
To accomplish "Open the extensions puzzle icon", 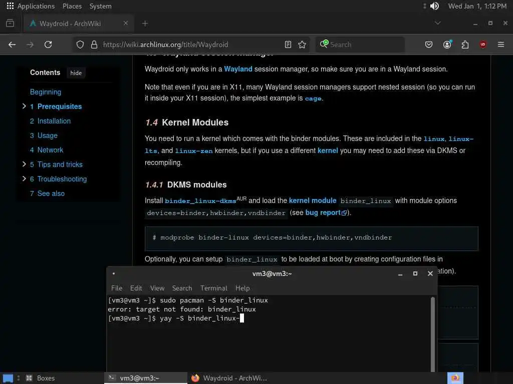I will [465, 44].
